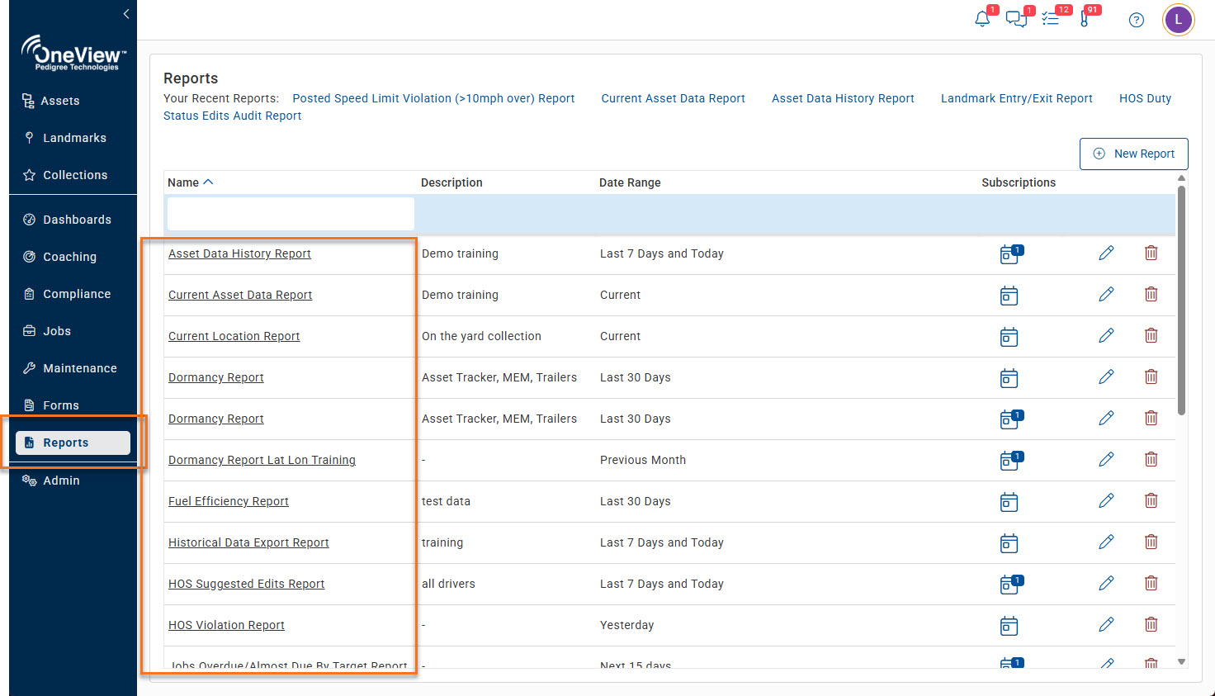1215x696 pixels.
Task: Open the Asset Data History Report in the table
Action: pos(239,253)
